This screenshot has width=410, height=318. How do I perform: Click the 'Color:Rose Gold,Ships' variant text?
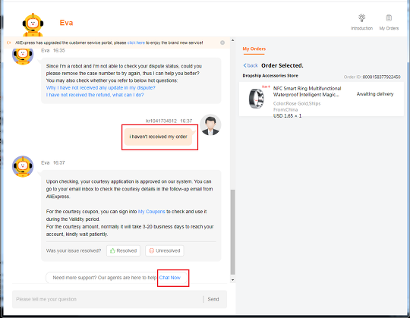297,103
